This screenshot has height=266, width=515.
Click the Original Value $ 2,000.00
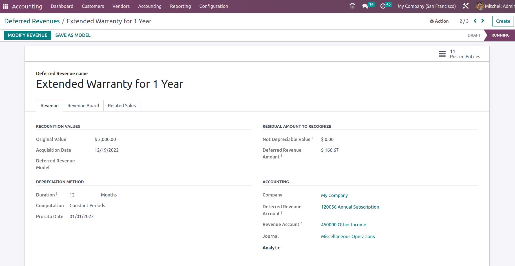(x=105, y=139)
